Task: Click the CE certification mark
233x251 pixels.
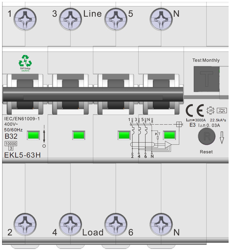Action: (x=195, y=111)
